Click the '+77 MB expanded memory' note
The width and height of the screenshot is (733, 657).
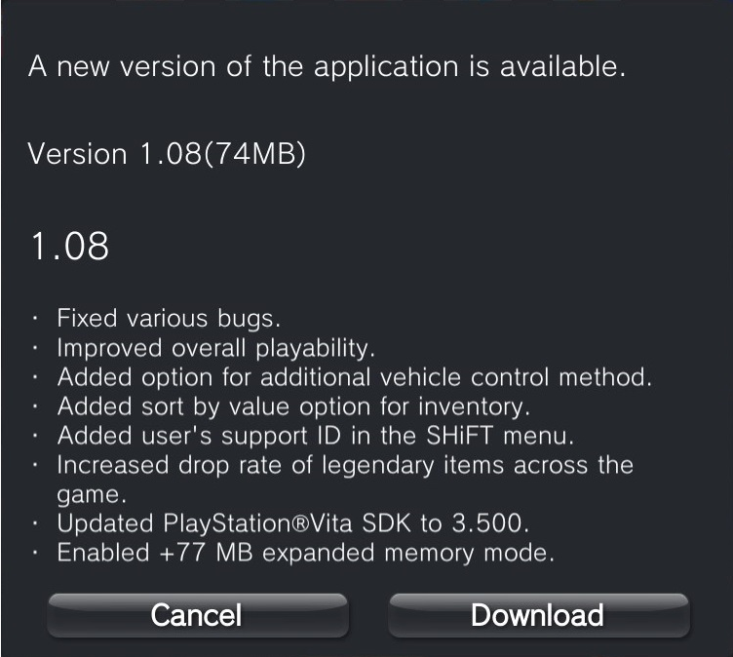[306, 553]
